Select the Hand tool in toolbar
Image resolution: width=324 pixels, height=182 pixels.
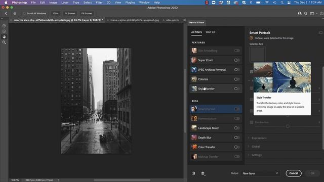[4, 37]
